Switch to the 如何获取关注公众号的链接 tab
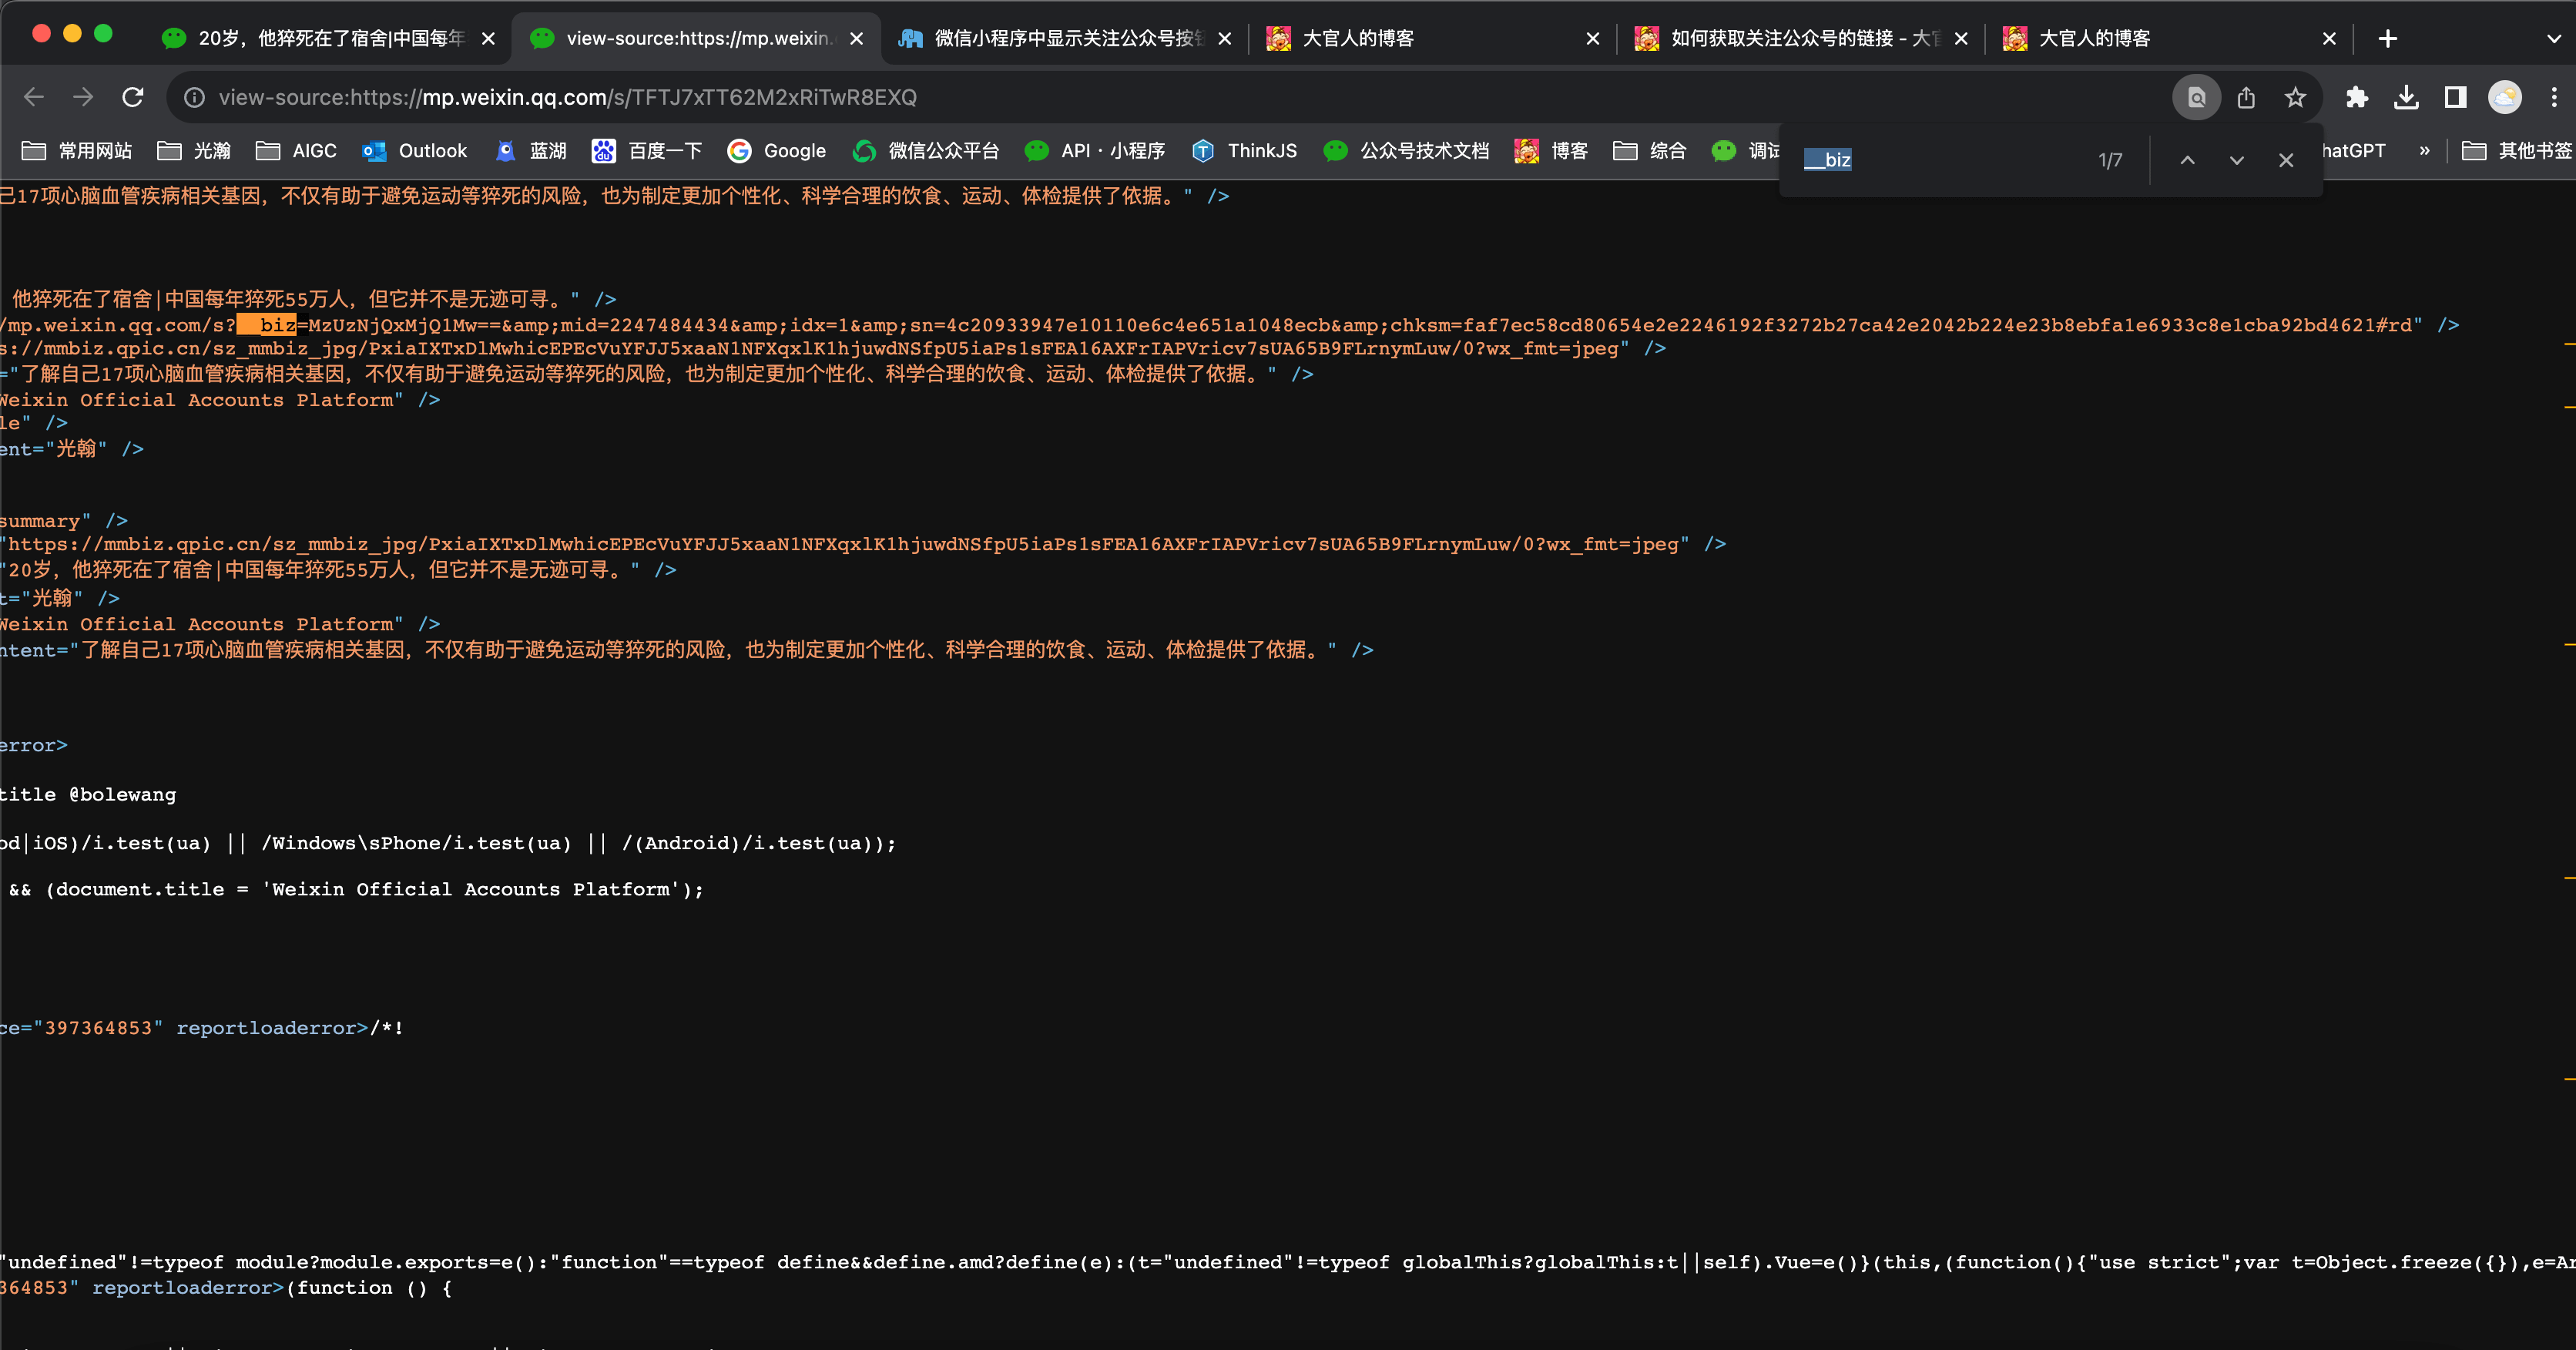 (x=1802, y=38)
